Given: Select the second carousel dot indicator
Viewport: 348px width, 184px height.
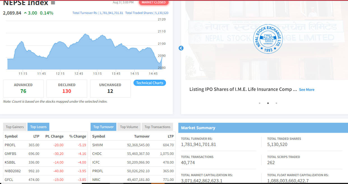Looking at the screenshot, I should (268, 103).
